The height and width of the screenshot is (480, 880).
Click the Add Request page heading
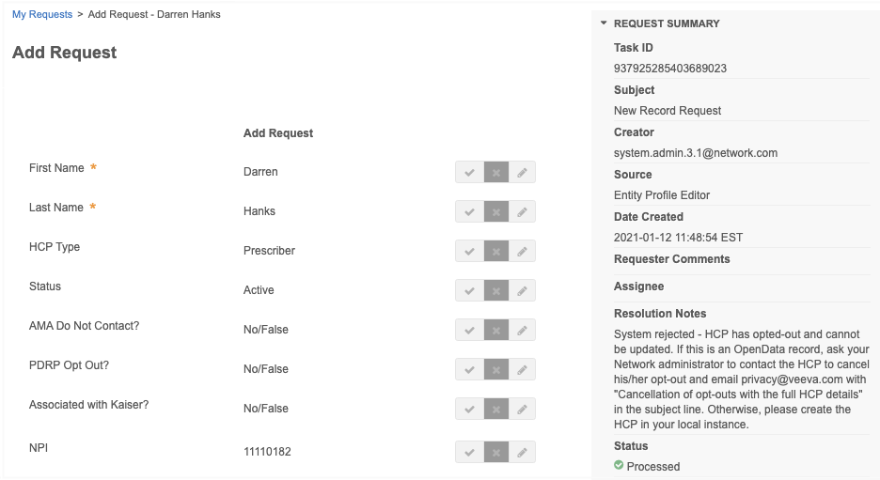click(x=65, y=53)
